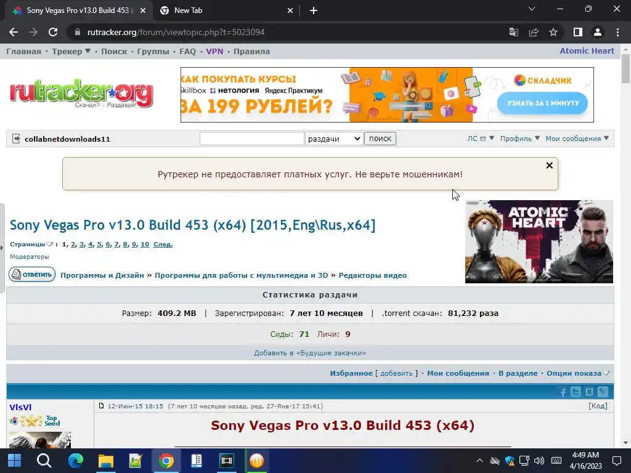This screenshot has width=631, height=473.
Task: Show hidden system tray icons
Action: (479, 461)
